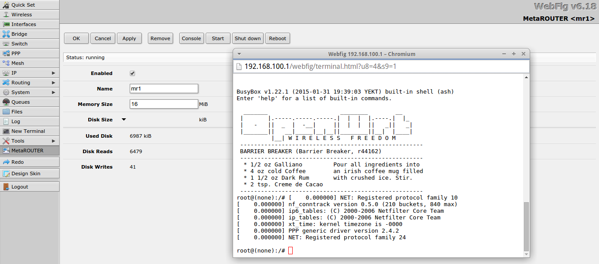Expand the Tools submenu arrow
Image resolution: width=599 pixels, height=264 pixels.
point(53,141)
